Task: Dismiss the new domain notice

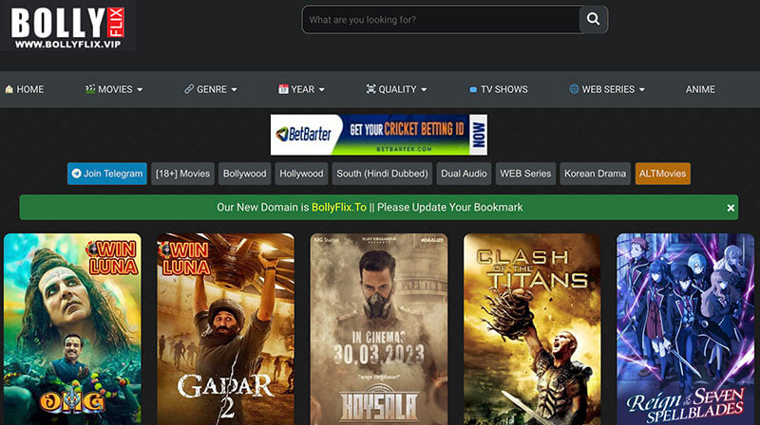Action: [731, 208]
